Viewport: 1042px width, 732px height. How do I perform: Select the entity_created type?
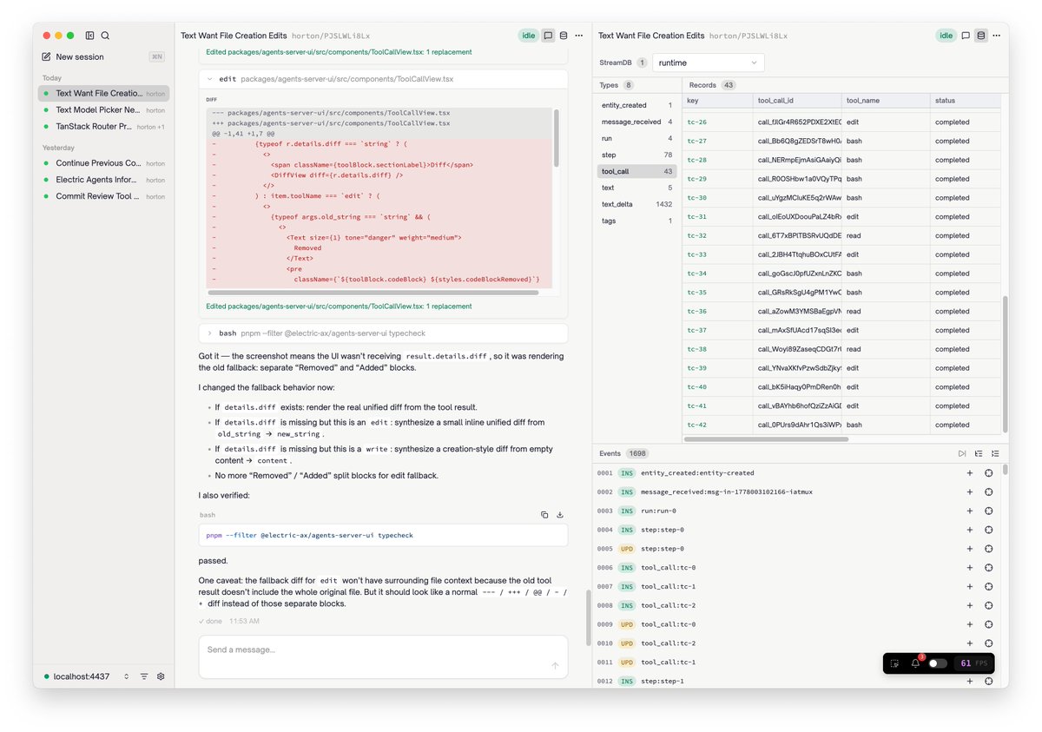(x=637, y=105)
